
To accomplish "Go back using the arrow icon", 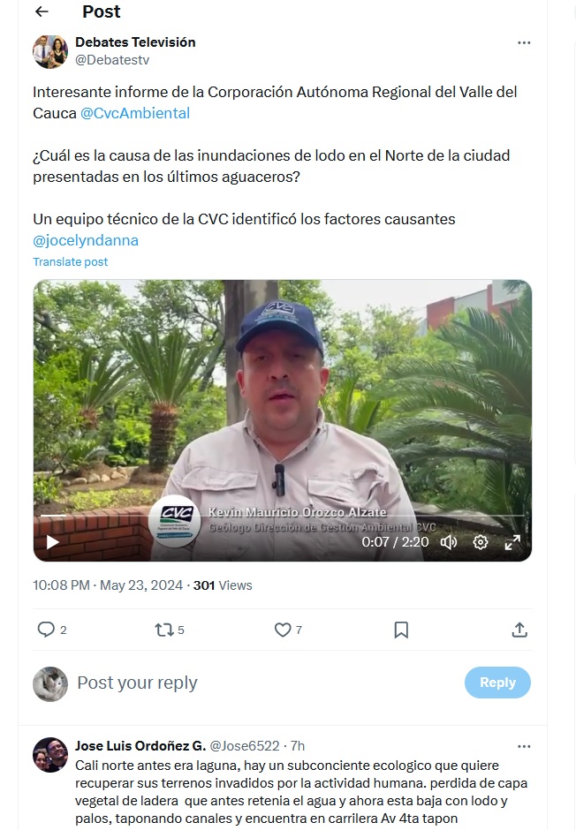I will point(42,11).
